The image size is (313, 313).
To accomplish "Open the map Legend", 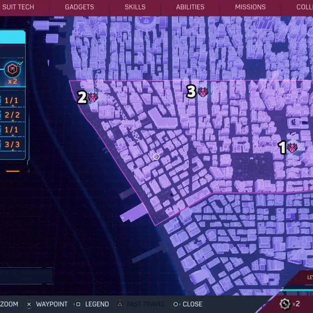I will point(97,304).
